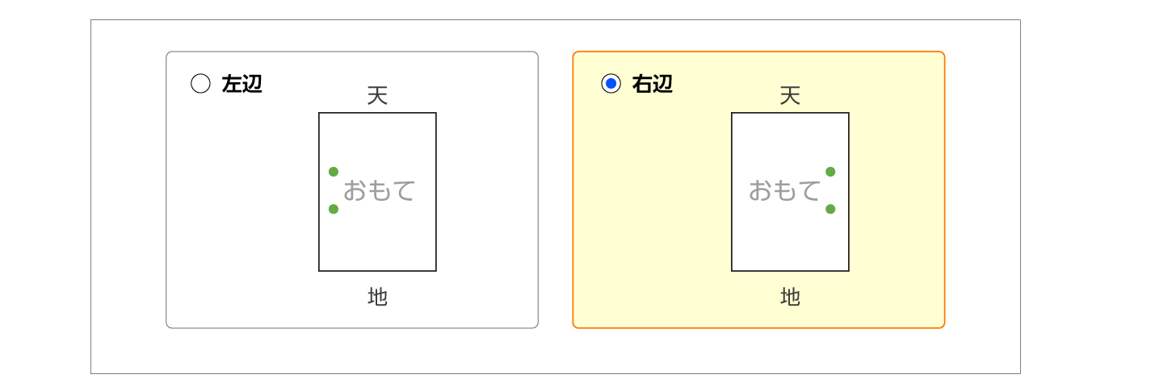The height and width of the screenshot is (387, 1155).
Task: Click the yellow highlighted 右辺 card background
Action: click(646, 242)
